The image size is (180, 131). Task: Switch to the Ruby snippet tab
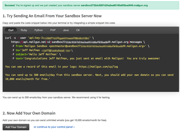click(24, 30)
